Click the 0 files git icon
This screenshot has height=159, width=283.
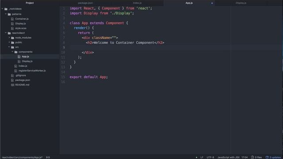pos(252,157)
